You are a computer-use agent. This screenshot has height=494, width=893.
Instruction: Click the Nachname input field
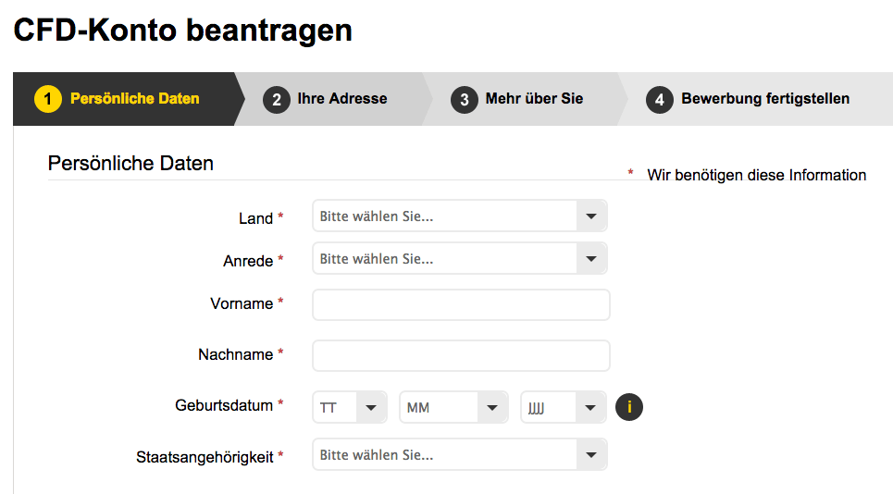pos(461,356)
